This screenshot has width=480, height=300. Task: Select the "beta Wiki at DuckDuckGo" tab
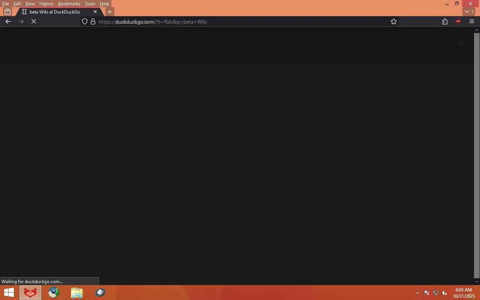pos(55,12)
